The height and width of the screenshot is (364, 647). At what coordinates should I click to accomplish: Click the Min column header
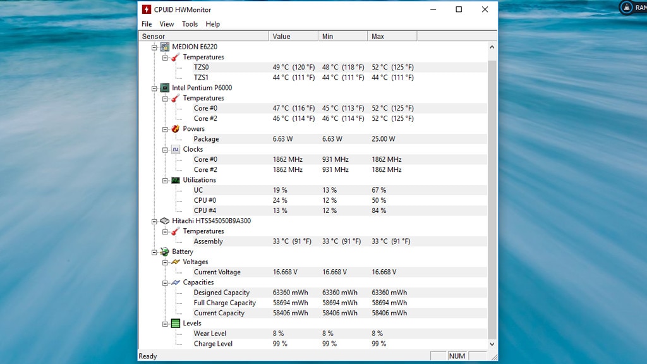[x=343, y=36]
